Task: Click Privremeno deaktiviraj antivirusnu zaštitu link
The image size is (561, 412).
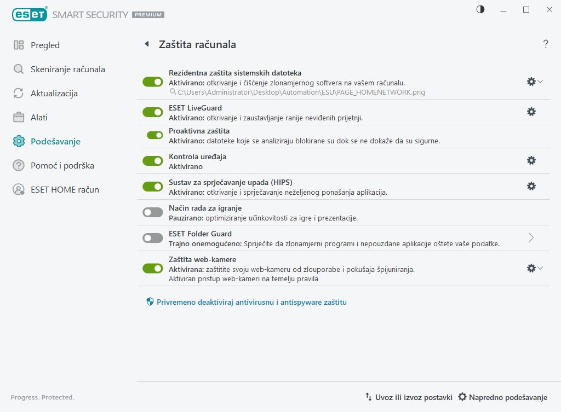Action: (251, 302)
